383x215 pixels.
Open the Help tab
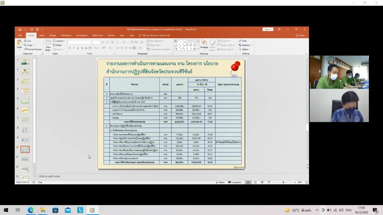(132, 35)
